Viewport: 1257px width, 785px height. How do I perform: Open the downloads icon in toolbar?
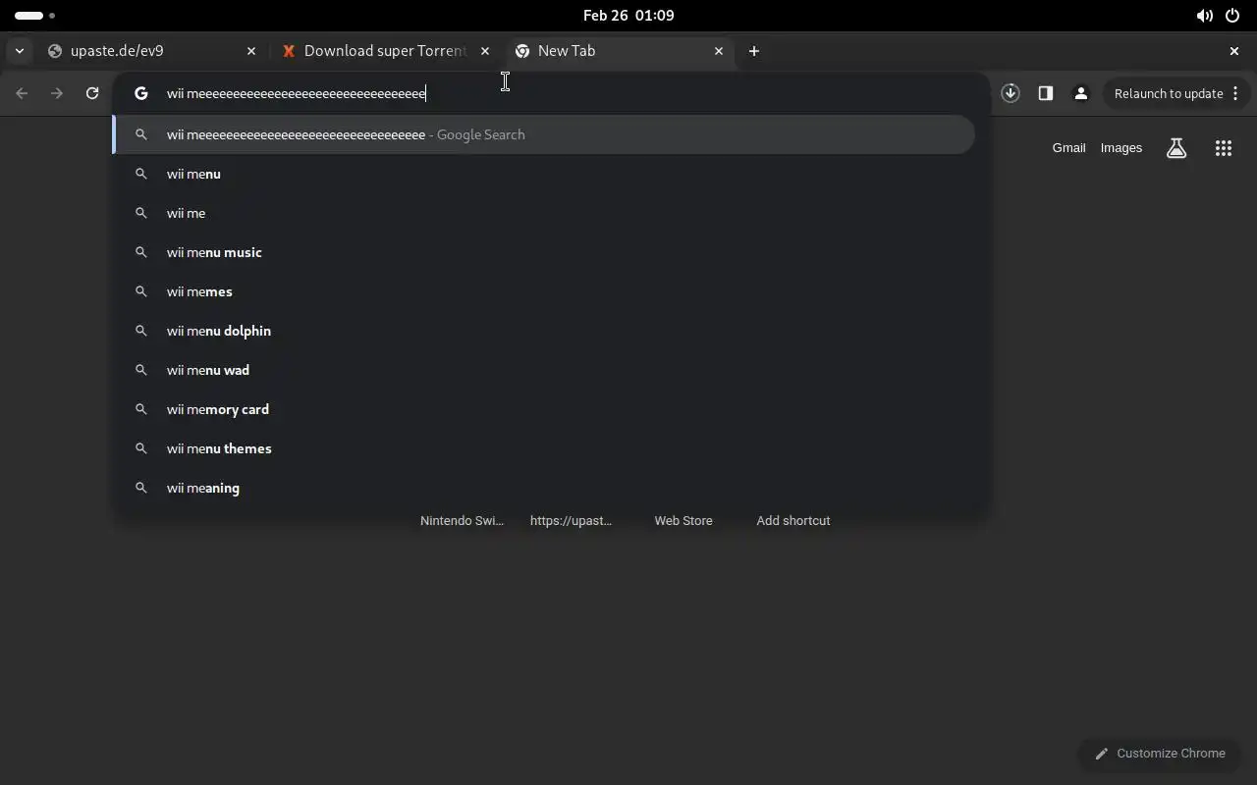(1011, 93)
